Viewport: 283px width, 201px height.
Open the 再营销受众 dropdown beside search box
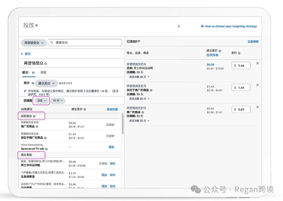34,43
